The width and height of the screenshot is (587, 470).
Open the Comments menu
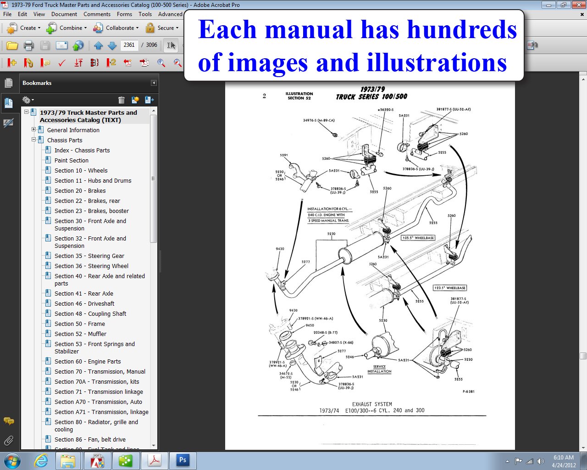click(x=97, y=14)
